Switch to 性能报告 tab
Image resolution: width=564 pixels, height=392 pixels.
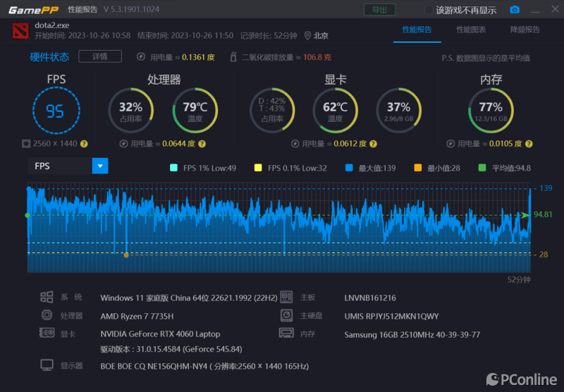[x=417, y=30]
